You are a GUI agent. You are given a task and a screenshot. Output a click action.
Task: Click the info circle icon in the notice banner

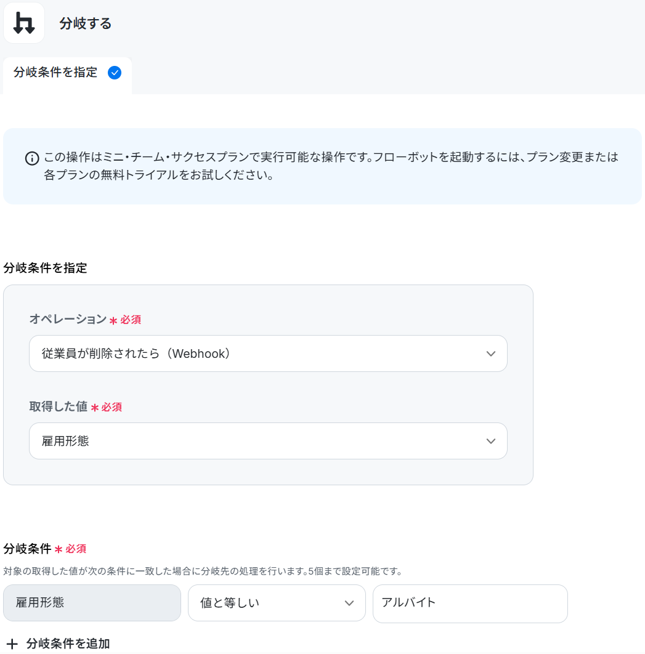tap(32, 158)
